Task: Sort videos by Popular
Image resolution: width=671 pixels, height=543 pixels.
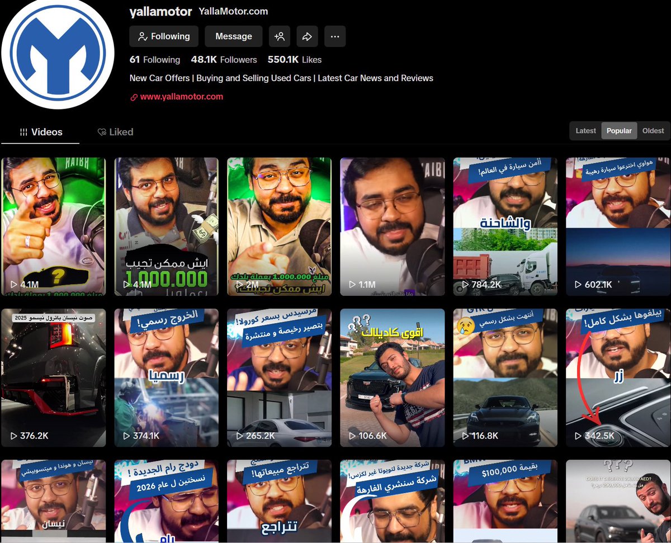Action: point(619,131)
